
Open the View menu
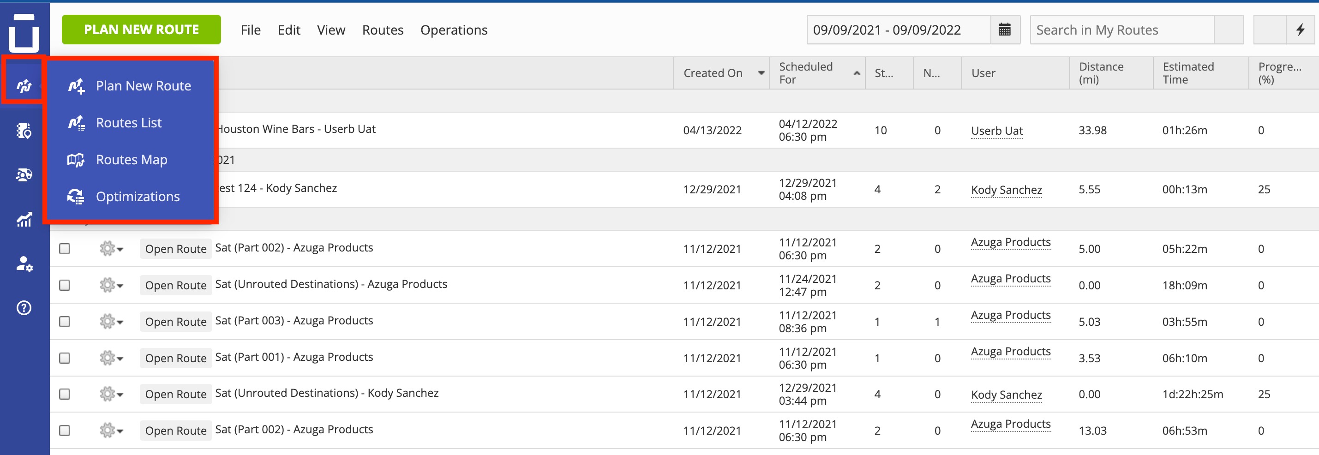click(331, 30)
